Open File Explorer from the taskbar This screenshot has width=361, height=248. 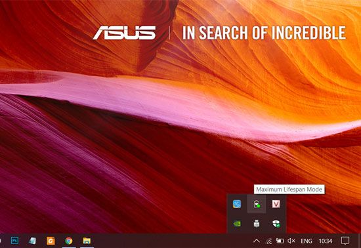point(87,241)
